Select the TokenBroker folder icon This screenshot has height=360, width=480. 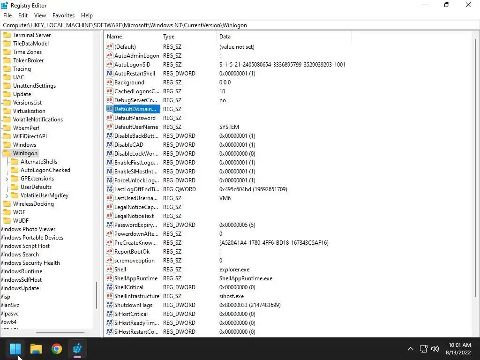coord(7,60)
